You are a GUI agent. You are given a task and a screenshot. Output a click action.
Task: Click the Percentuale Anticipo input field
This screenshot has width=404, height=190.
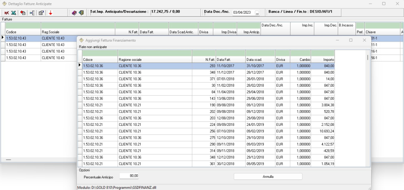(x=128, y=176)
